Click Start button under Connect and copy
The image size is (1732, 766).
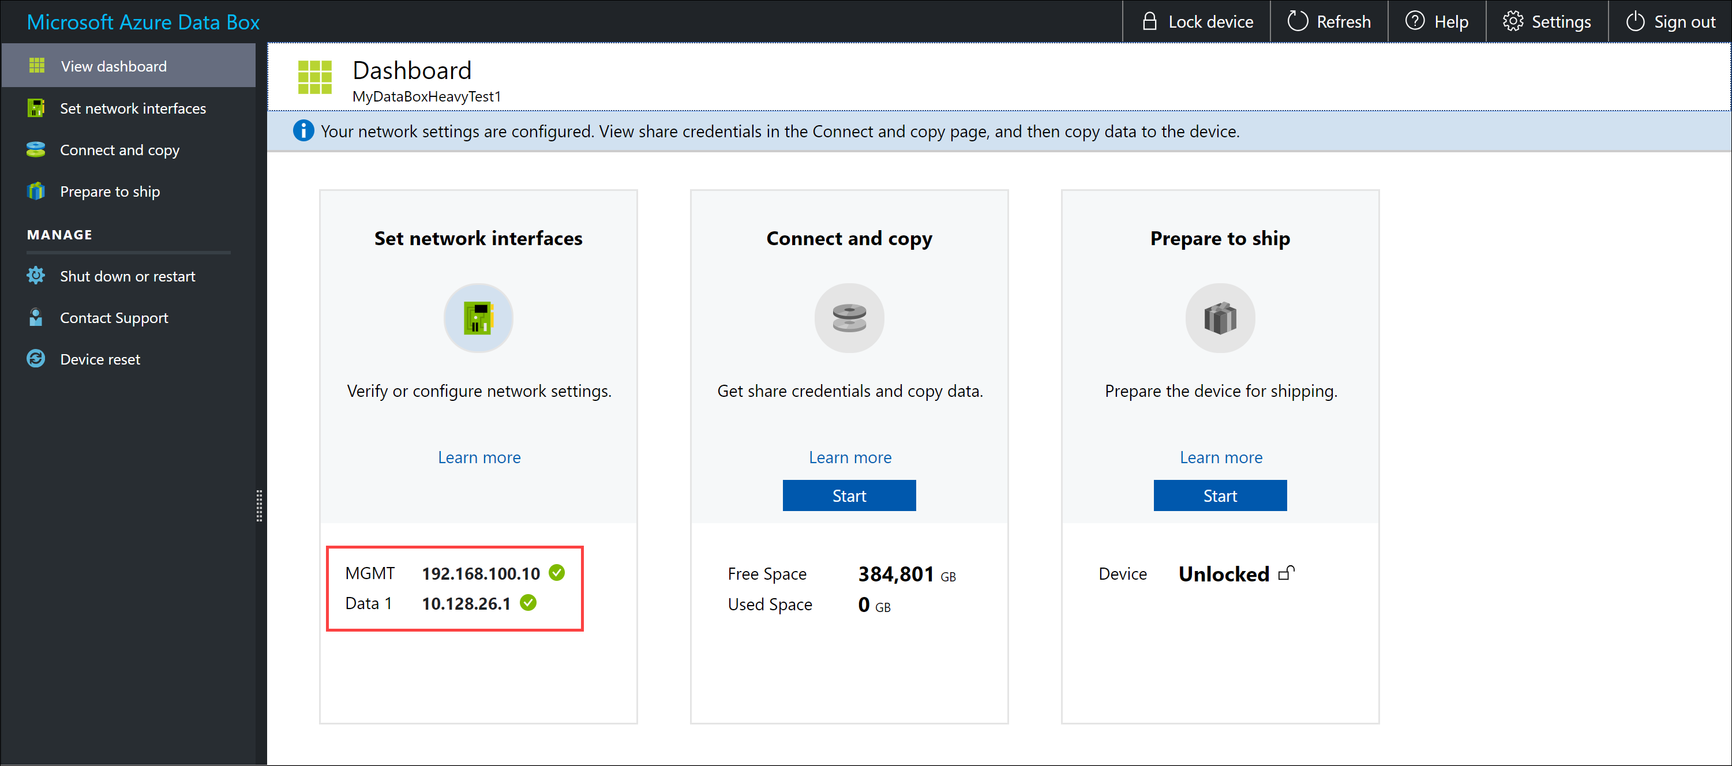(x=848, y=494)
